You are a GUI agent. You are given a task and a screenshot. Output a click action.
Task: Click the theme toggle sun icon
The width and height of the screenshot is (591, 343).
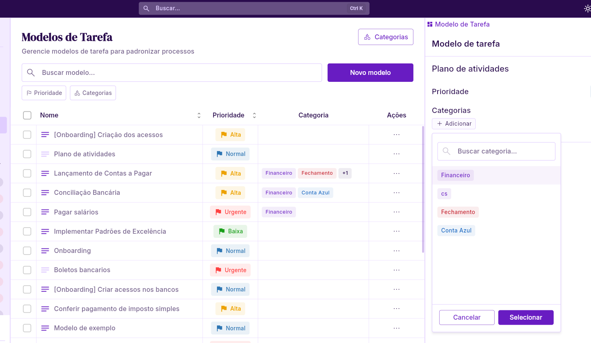click(x=587, y=9)
